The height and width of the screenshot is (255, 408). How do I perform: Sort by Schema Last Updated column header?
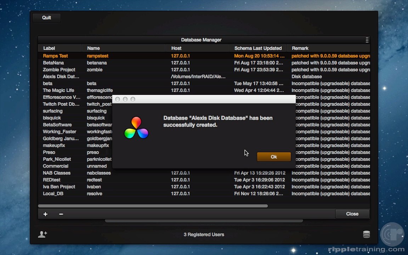point(258,48)
